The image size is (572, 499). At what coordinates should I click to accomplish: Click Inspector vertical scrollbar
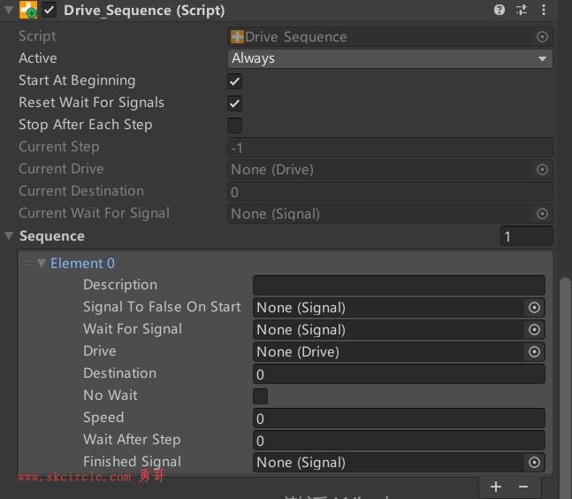[566, 387]
